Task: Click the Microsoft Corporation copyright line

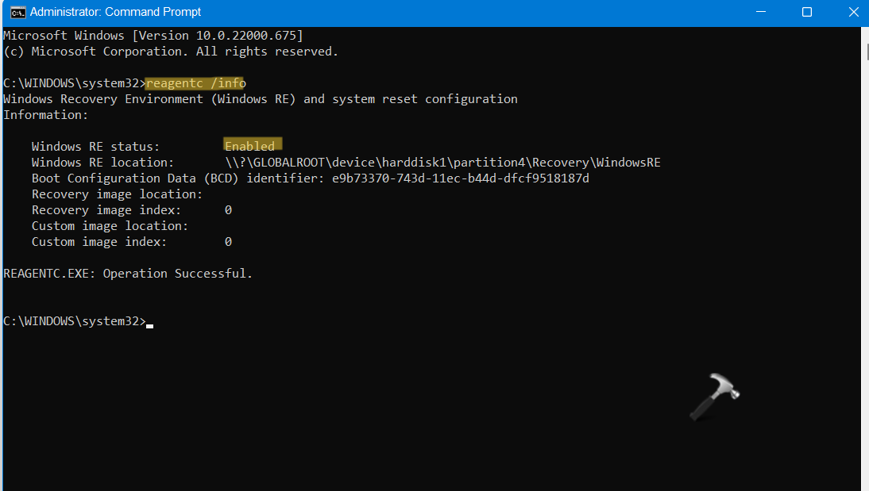Action: coord(171,52)
